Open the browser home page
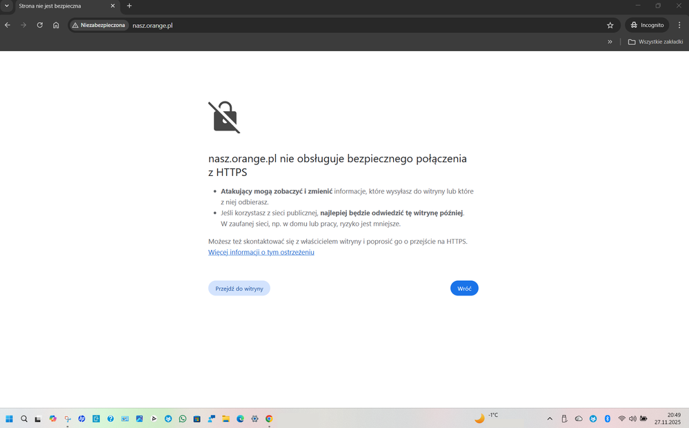The width and height of the screenshot is (689, 428). (56, 25)
